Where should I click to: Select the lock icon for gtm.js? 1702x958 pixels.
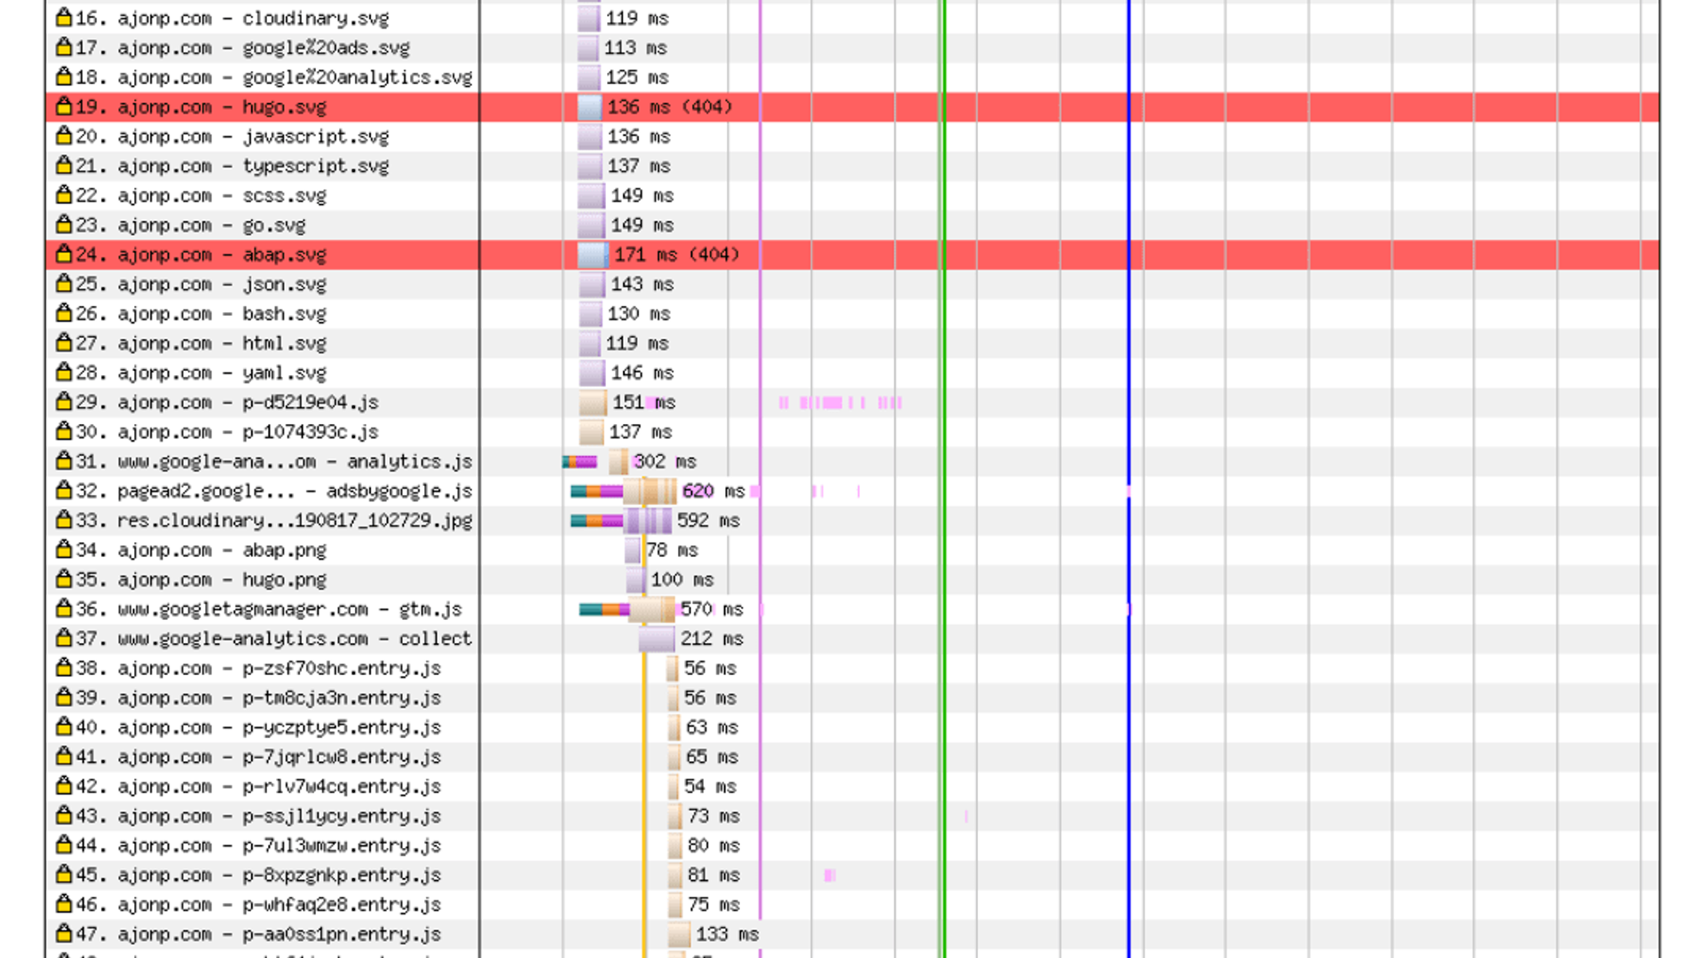click(x=63, y=609)
